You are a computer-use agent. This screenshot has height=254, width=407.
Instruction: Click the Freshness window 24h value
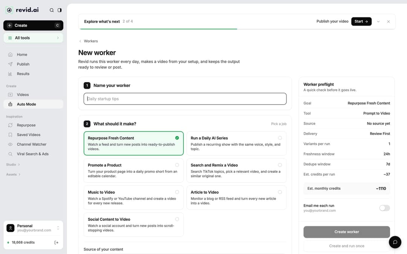pyautogui.click(x=387, y=154)
